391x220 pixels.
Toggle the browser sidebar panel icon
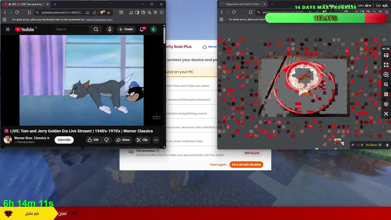(x=137, y=13)
